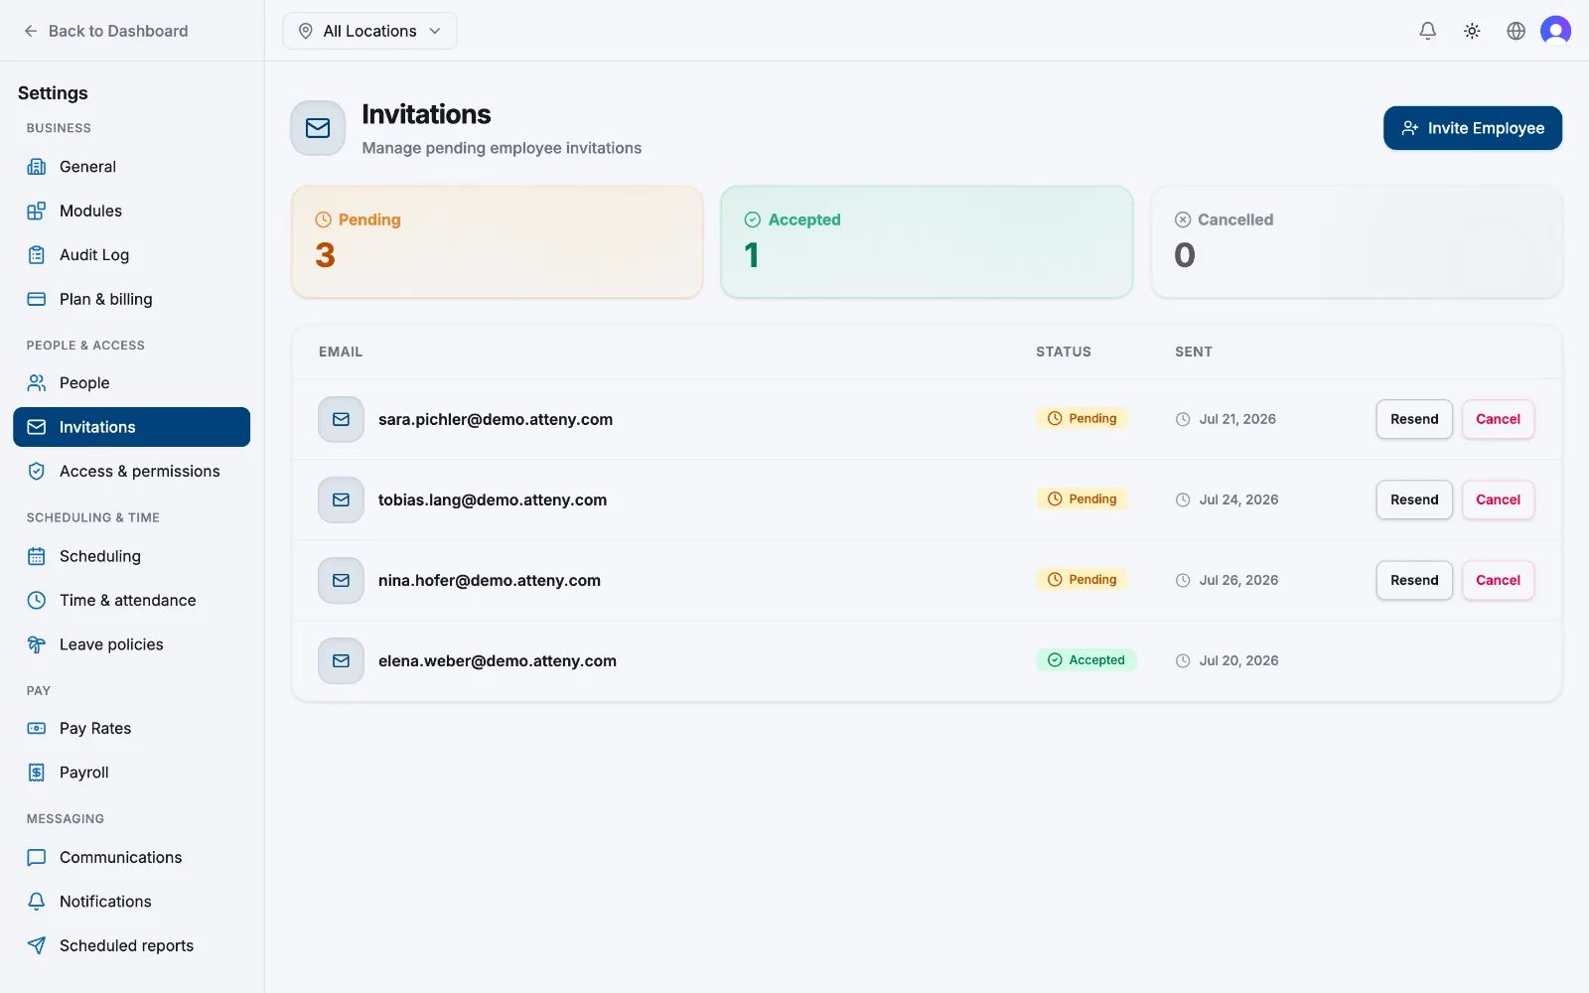Resend invitation to nina.hofer
The height and width of the screenshot is (993, 1589).
pos(1414,580)
